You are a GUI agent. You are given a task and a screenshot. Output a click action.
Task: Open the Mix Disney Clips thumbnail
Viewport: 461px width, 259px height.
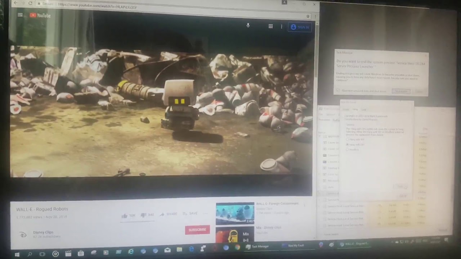[x=235, y=234]
